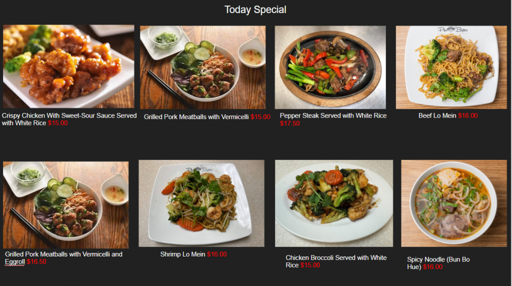Click the Beef Lo Mein $16.00 price
The image size is (512, 286).
468,115
